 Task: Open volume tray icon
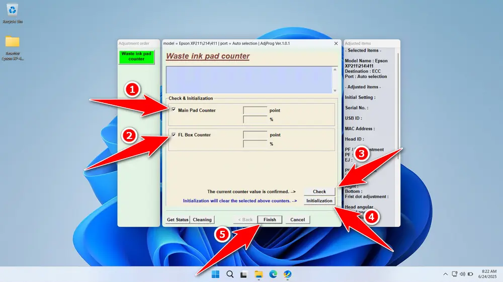coord(462,274)
